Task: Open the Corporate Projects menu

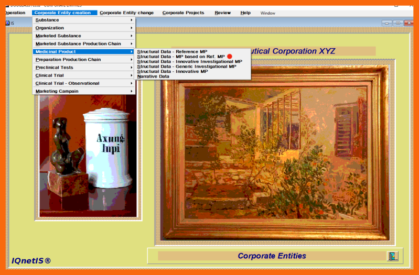Action: pyautogui.click(x=184, y=13)
